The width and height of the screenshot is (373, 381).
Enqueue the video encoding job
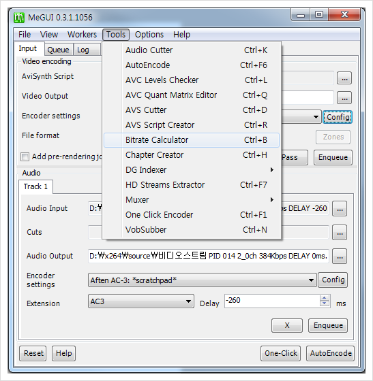click(333, 157)
